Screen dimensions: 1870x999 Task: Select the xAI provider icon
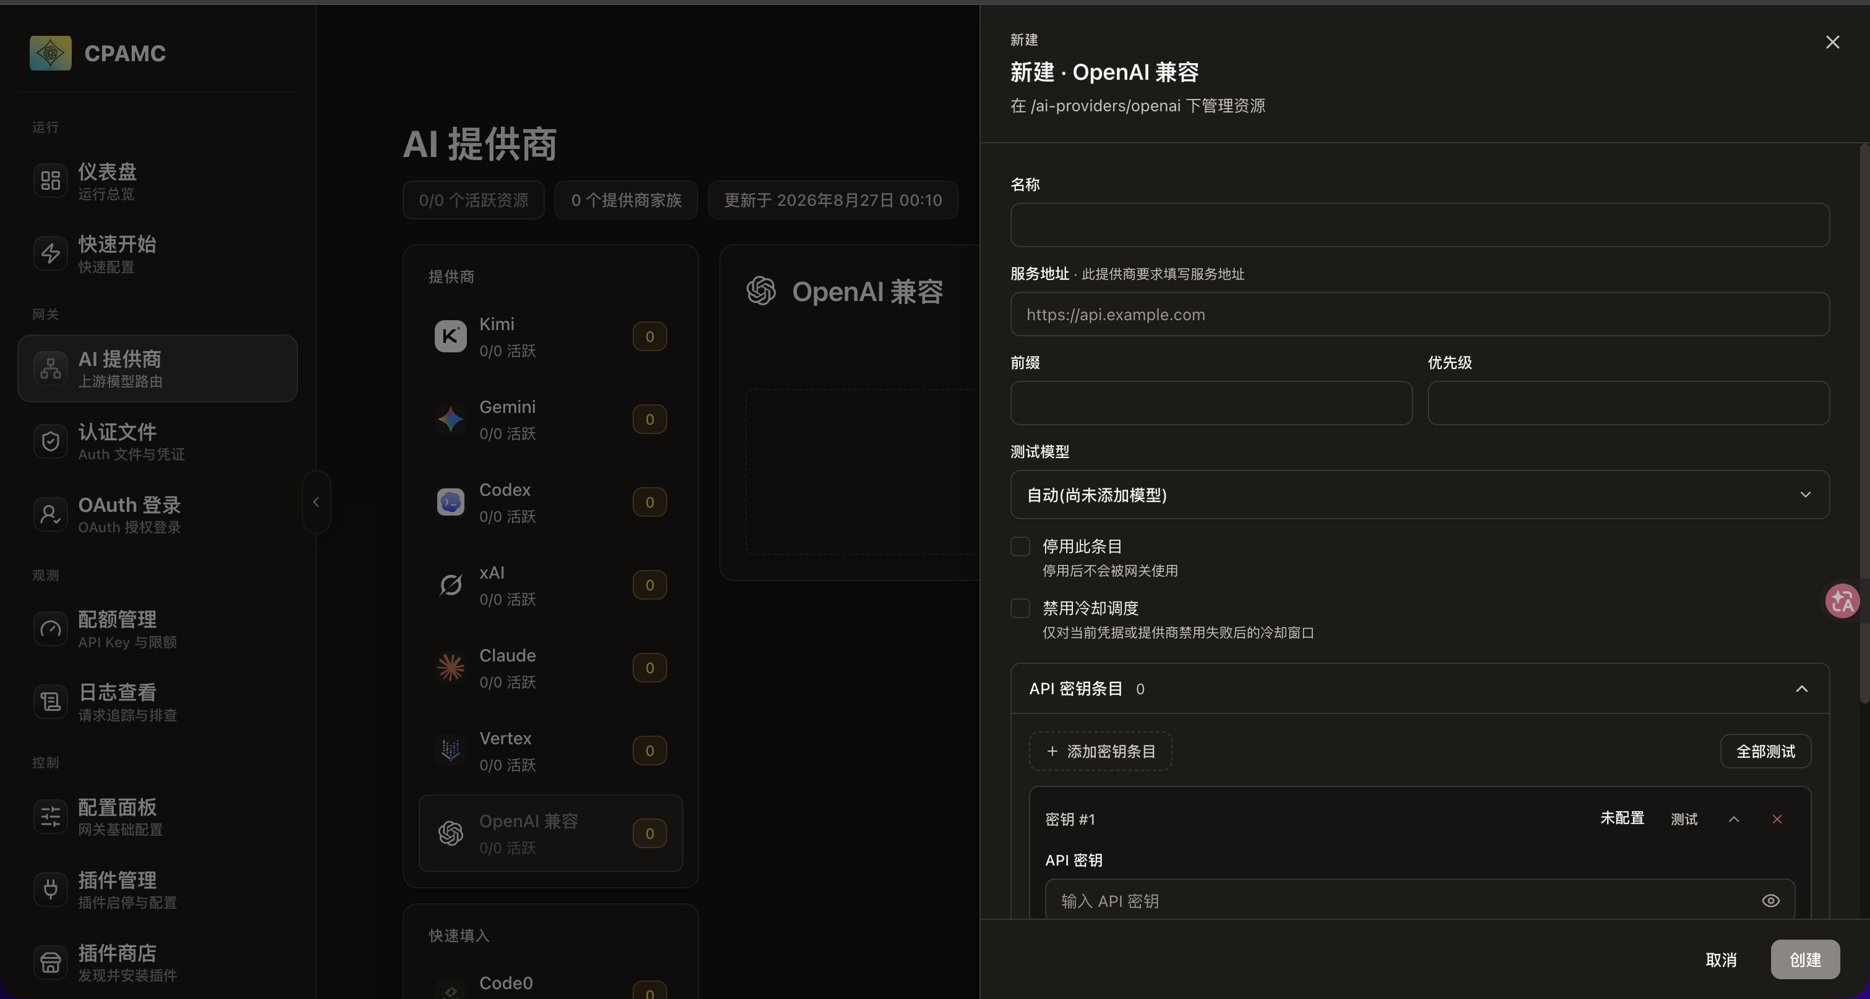tap(450, 584)
